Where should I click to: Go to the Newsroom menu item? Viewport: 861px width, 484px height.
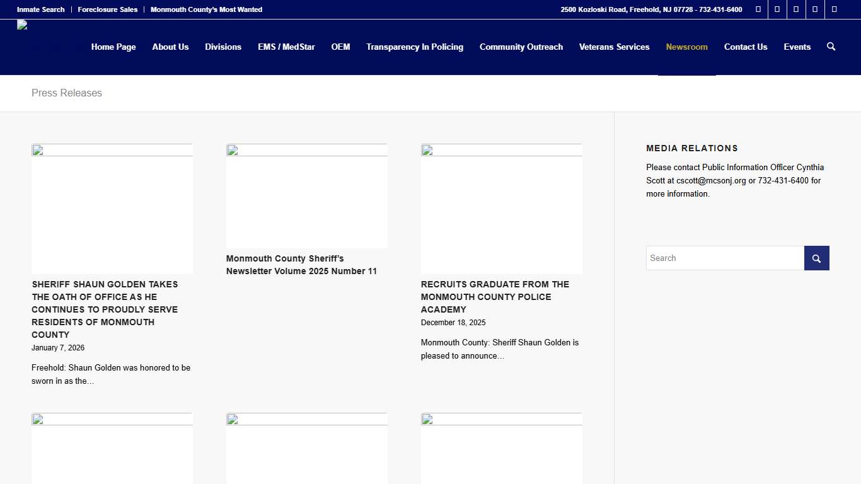click(x=686, y=47)
